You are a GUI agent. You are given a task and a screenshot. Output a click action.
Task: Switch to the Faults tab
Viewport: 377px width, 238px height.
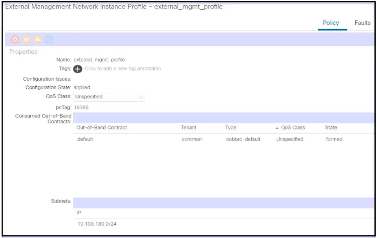click(x=362, y=23)
